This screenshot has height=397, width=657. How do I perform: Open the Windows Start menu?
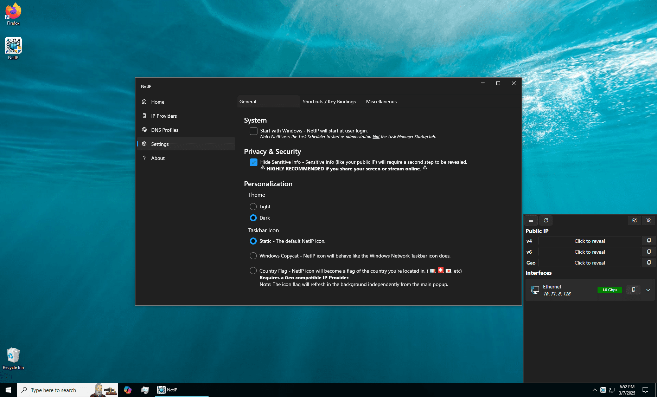tap(8, 390)
